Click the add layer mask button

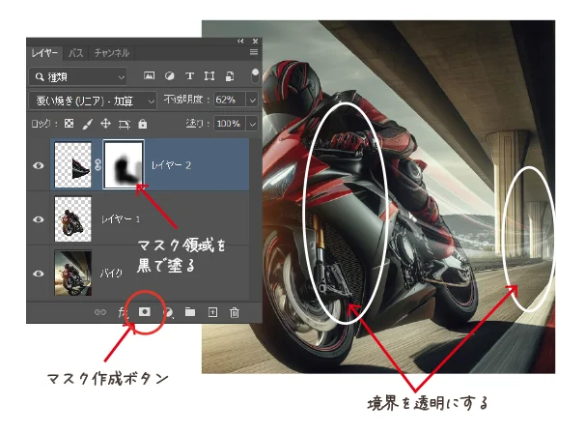coord(146,312)
